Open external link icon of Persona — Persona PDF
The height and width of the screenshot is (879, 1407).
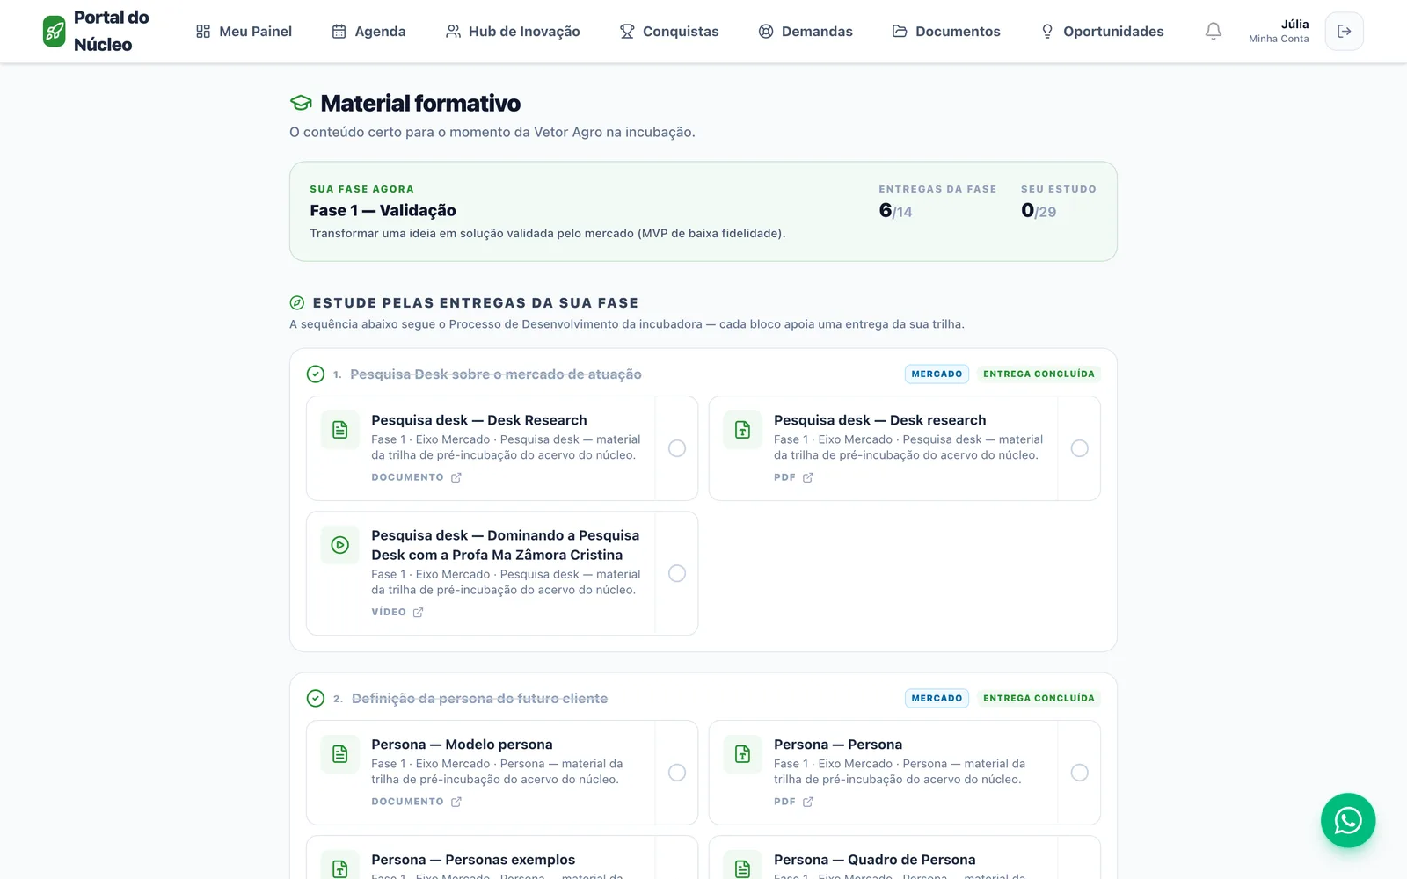808,802
